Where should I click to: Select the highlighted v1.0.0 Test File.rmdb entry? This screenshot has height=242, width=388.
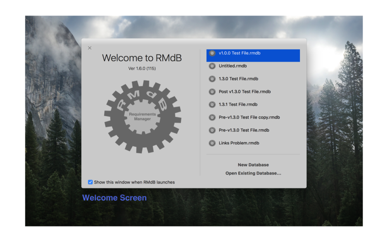click(x=242, y=53)
